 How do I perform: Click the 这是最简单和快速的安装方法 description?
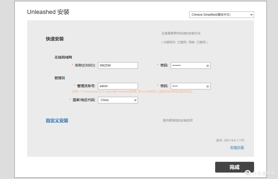click(x=181, y=33)
